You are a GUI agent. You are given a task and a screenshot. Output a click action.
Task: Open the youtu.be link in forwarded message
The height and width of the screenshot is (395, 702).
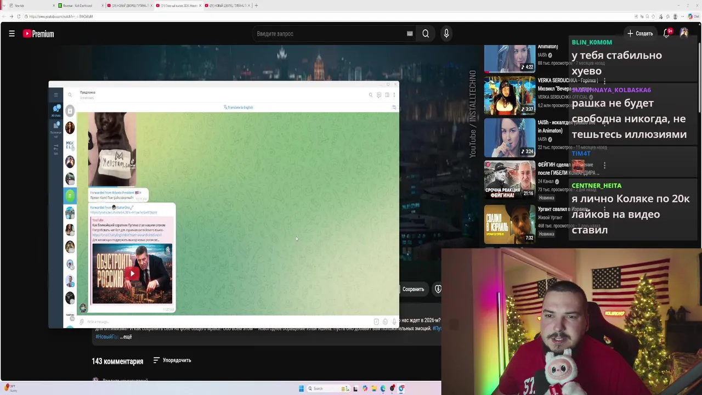tap(123, 212)
